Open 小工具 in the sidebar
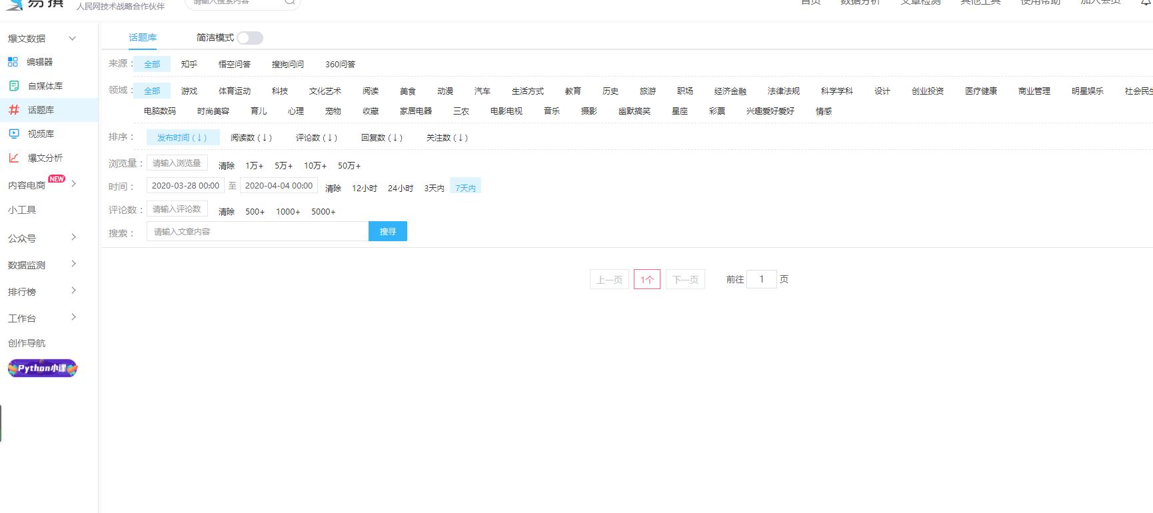 pos(22,210)
